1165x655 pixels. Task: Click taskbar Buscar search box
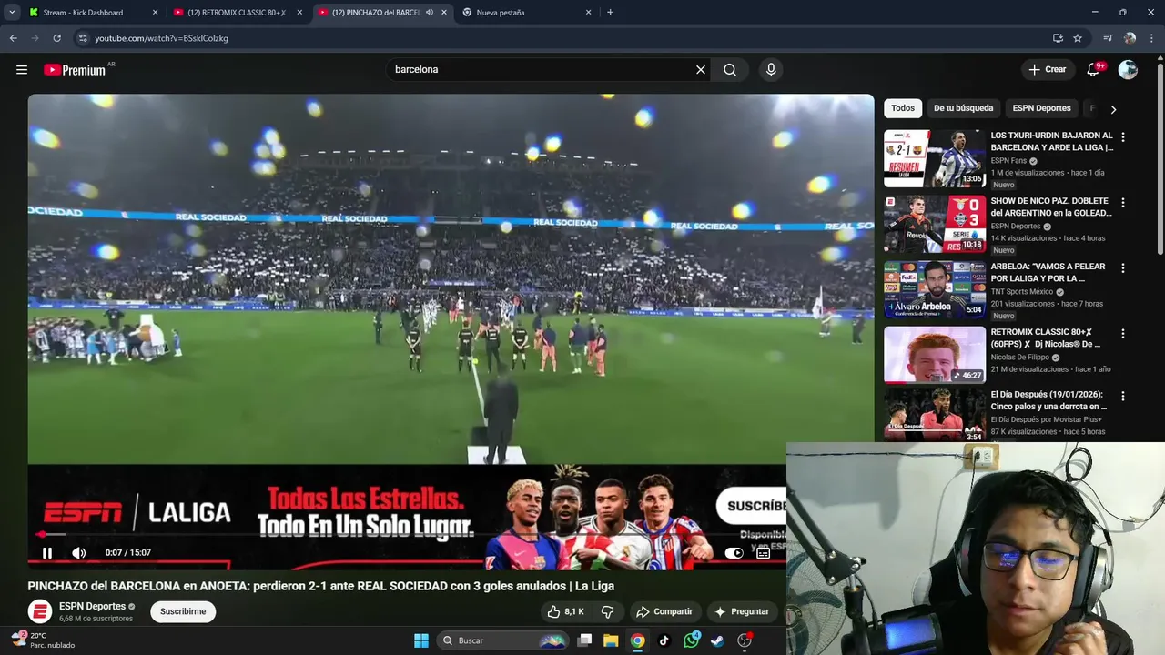pyautogui.click(x=502, y=640)
